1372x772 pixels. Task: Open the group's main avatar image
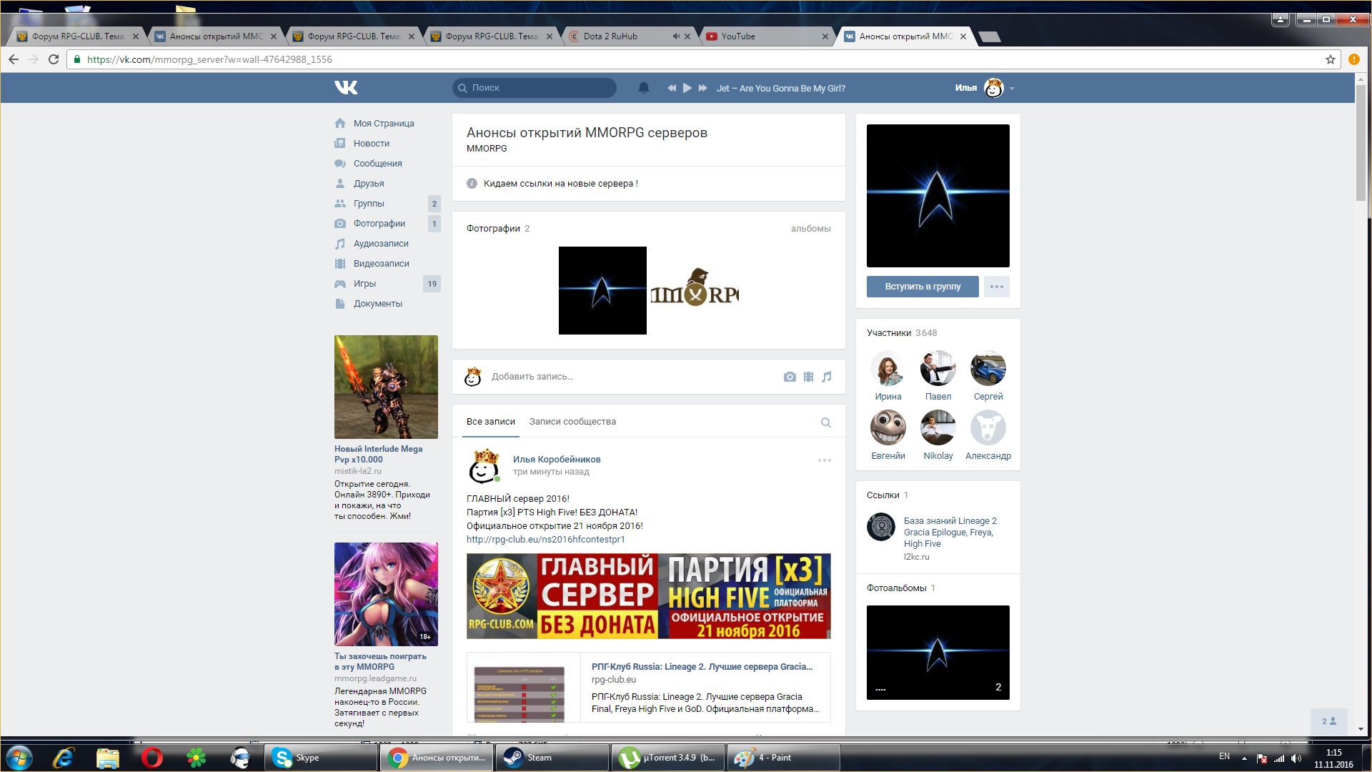938,196
